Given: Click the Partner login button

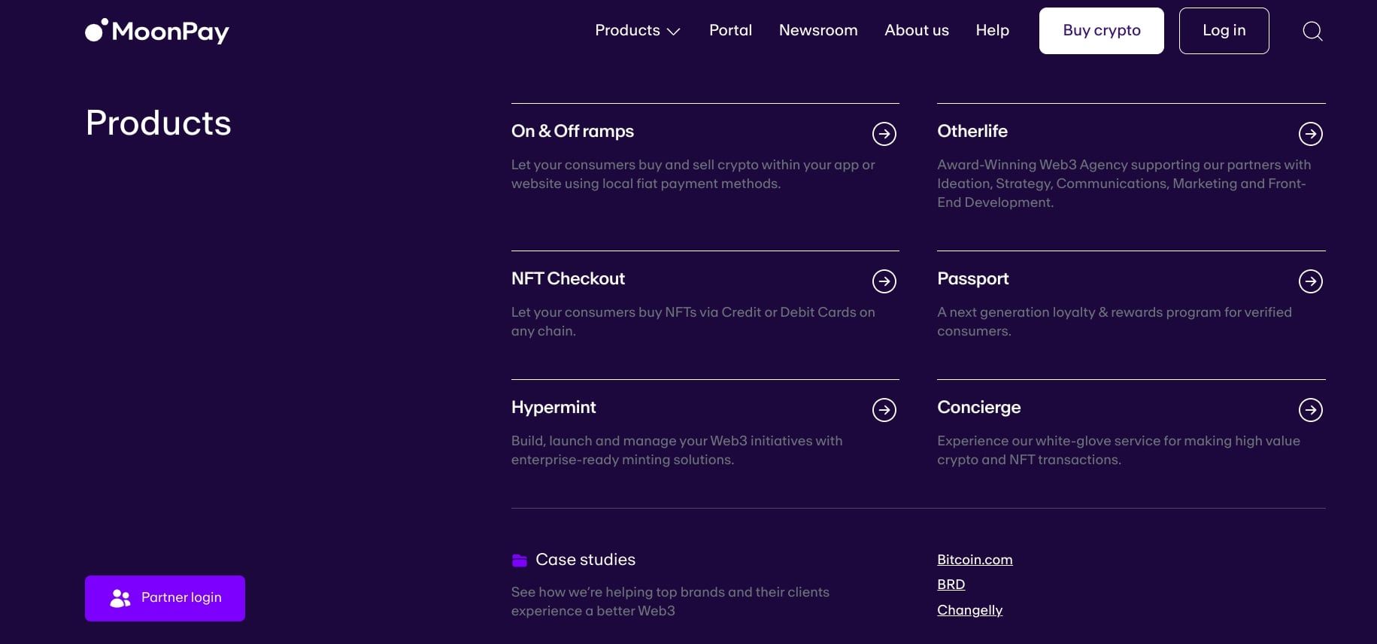Looking at the screenshot, I should [x=165, y=598].
